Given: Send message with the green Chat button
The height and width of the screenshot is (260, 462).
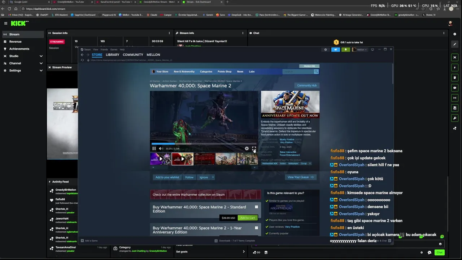Looking at the screenshot, I should click(440, 252).
